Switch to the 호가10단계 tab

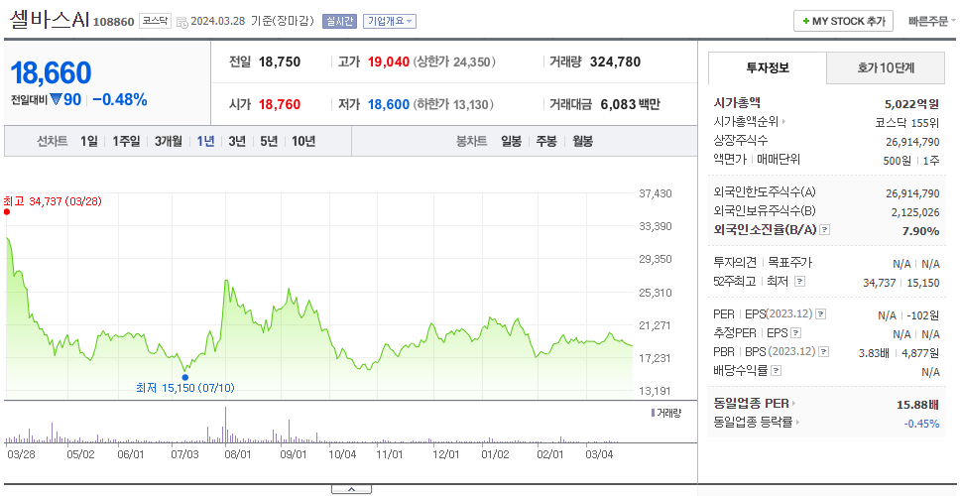point(886,68)
